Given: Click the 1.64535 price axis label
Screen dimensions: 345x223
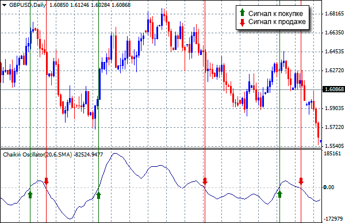Looking at the screenshot, I should click(334, 52).
